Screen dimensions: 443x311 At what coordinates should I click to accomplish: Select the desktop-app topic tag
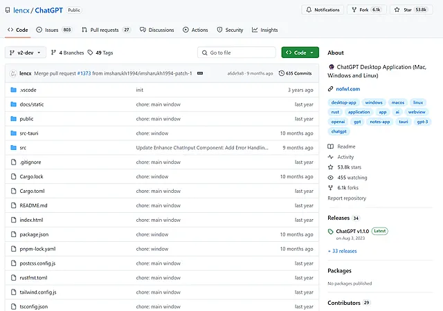click(x=343, y=102)
